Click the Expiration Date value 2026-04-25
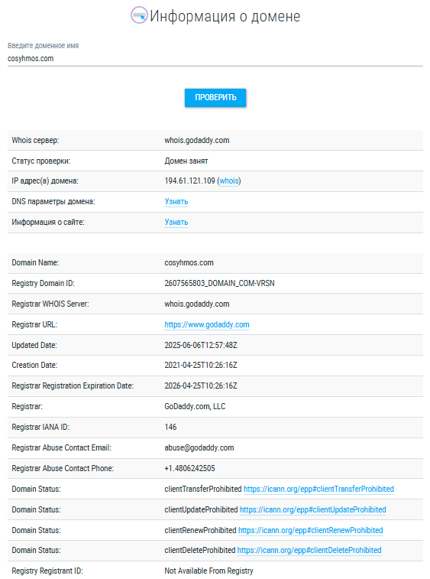Viewport: 430px width, 579px height. (201, 386)
